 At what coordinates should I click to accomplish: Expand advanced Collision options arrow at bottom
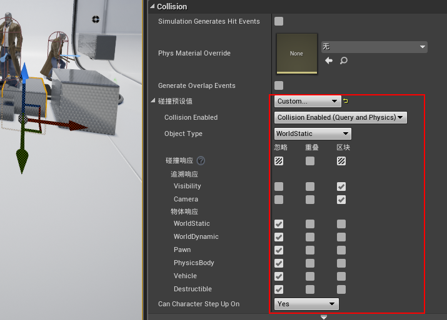[324, 317]
